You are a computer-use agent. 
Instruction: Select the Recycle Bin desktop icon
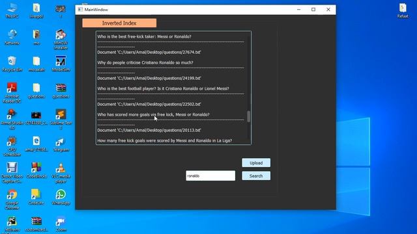[x=12, y=64]
